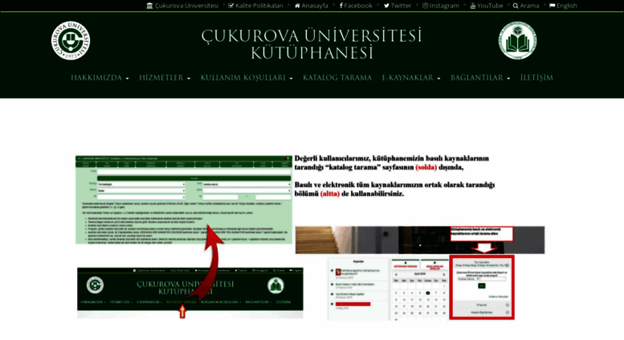Click the Basılı ve elektronik paragraph text
Viewport: 624px width, 340px height.
(395, 189)
